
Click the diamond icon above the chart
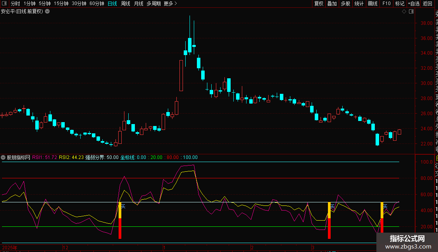pos(404,12)
